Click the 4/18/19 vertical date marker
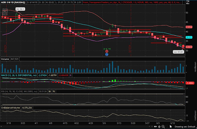The height and width of the screenshot is (129, 197). tap(73, 49)
